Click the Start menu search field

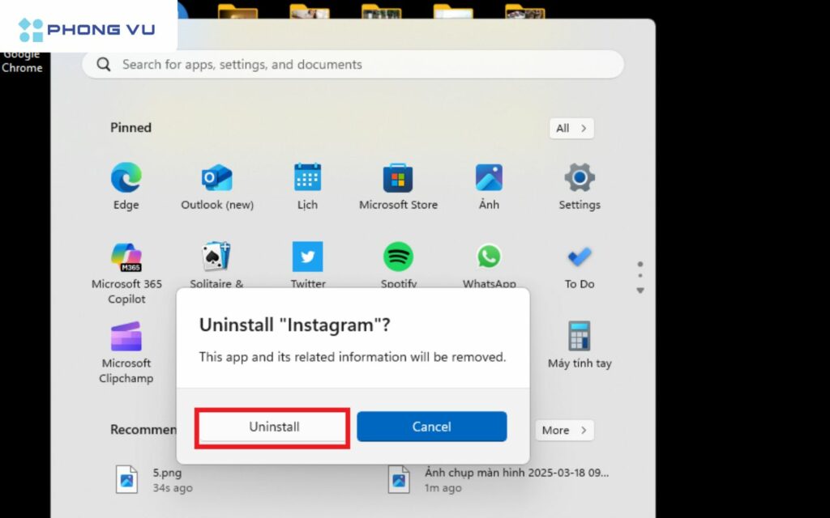[x=353, y=64]
